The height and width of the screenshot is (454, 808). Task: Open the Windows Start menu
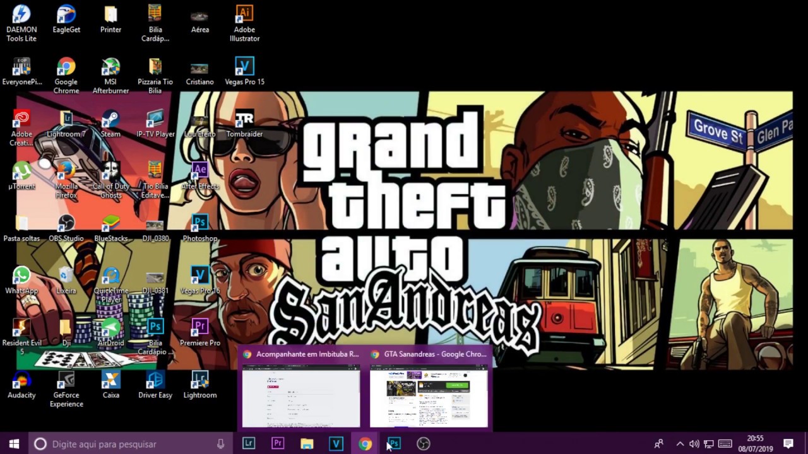coord(15,444)
